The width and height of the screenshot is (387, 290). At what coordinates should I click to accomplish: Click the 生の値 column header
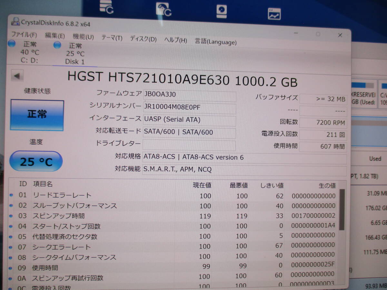coord(327,186)
